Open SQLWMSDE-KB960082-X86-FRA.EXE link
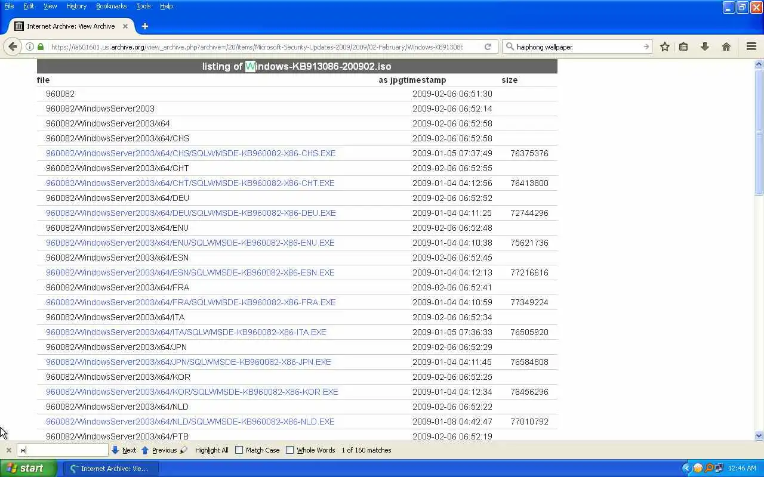This screenshot has width=764, height=477. pos(190,302)
